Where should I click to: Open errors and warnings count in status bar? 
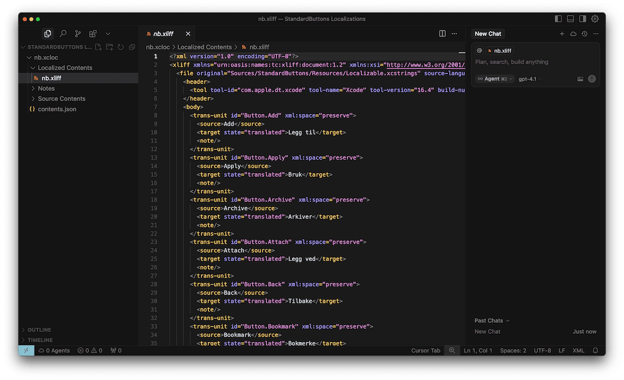90,350
